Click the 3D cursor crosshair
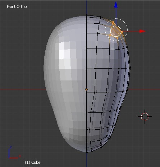The height and width of the screenshot is (167, 160). (145, 116)
